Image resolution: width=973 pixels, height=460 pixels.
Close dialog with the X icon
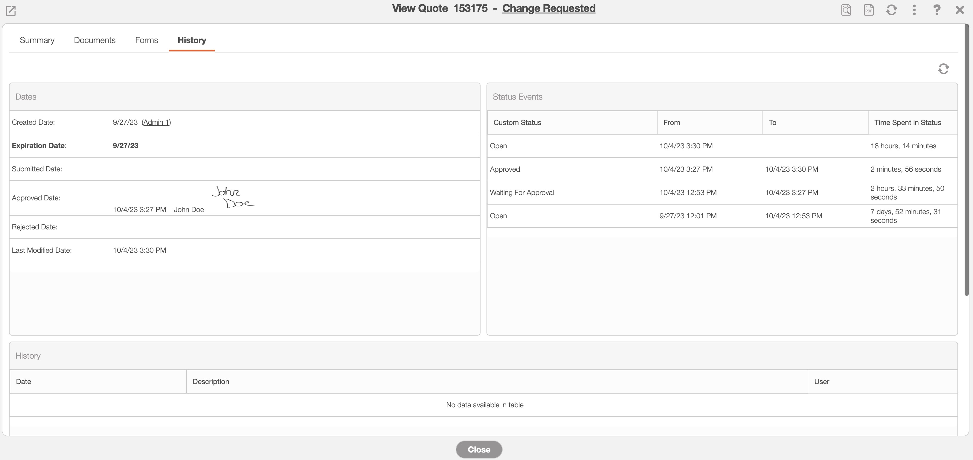coord(960,10)
